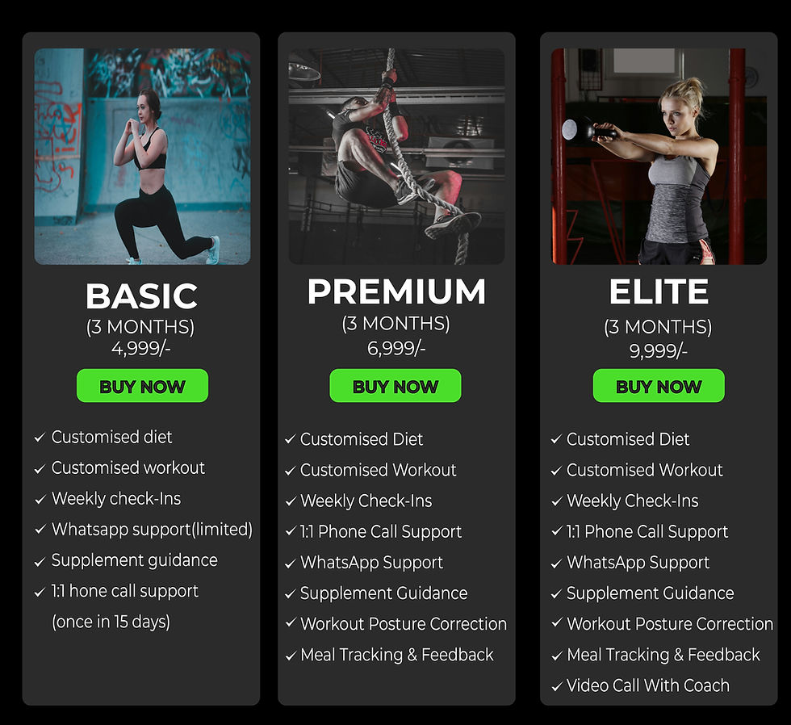
Task: Click the Elite Video Call With Coach feature
Action: click(647, 685)
